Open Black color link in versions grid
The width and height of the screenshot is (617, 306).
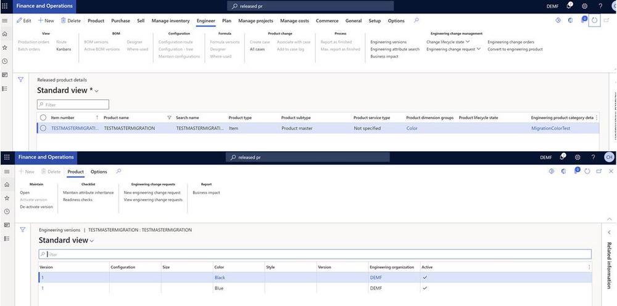click(220, 278)
